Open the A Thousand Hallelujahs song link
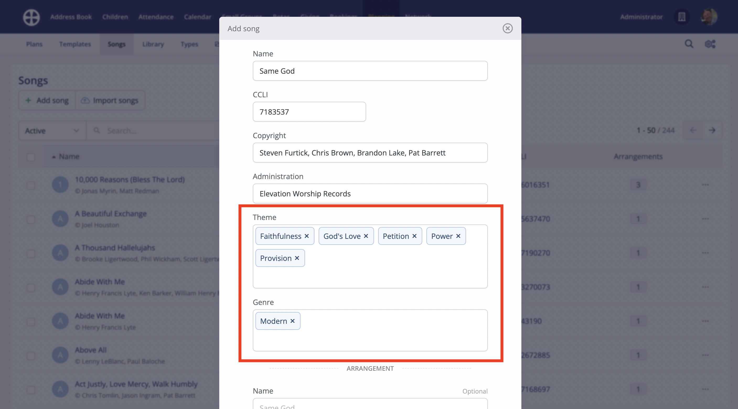This screenshot has width=738, height=409. click(115, 248)
